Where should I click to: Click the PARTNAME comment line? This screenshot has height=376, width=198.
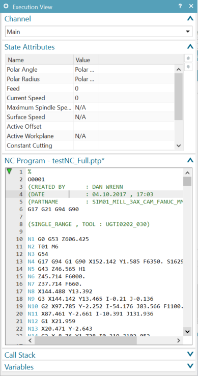pos(105,201)
